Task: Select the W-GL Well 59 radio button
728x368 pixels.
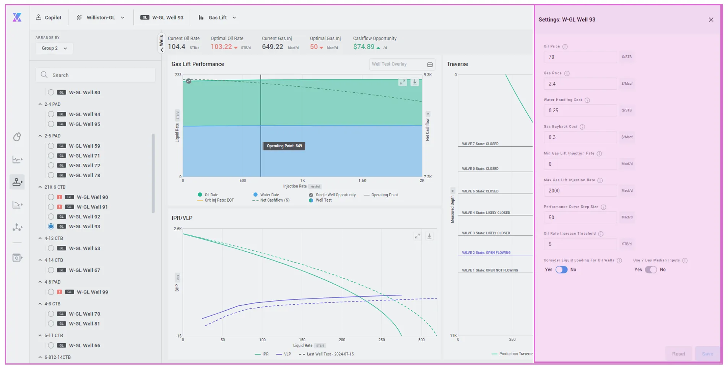Action: click(x=51, y=146)
